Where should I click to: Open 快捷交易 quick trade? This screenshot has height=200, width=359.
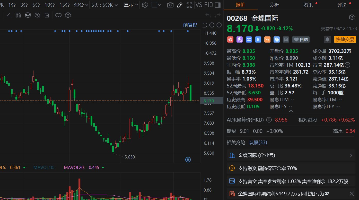(x=345, y=39)
